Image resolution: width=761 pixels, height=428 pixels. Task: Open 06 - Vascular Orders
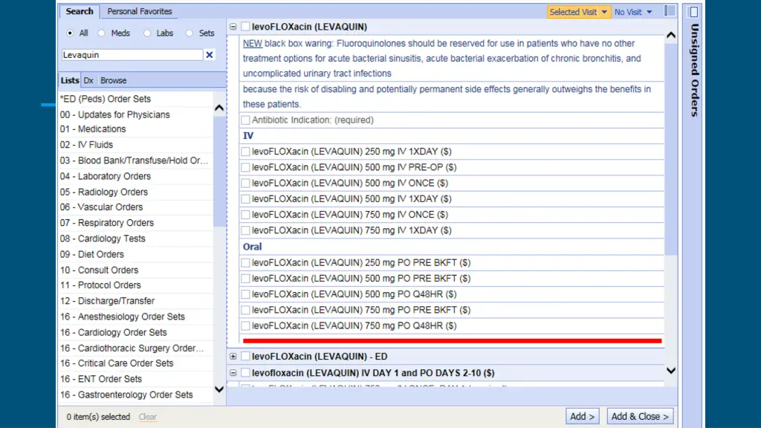pos(101,207)
